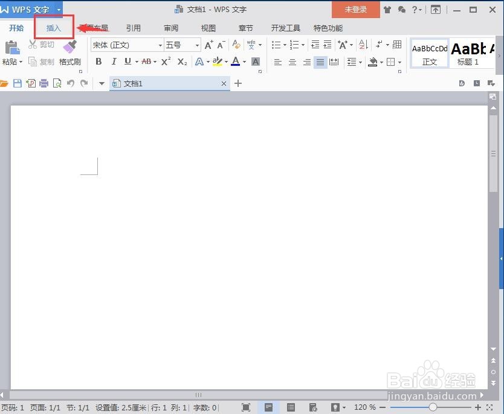Viewport: 504px width, 414px height.
Task: Align text left
Action: click(278, 62)
